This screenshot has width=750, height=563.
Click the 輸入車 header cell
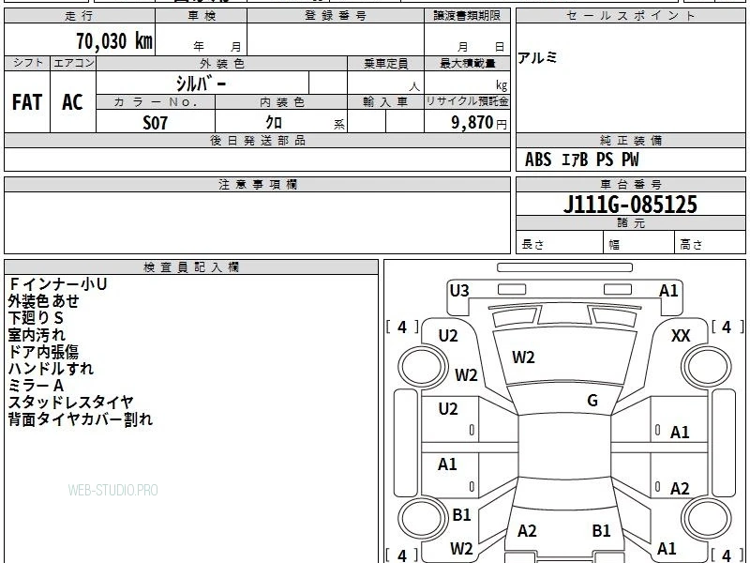385,102
